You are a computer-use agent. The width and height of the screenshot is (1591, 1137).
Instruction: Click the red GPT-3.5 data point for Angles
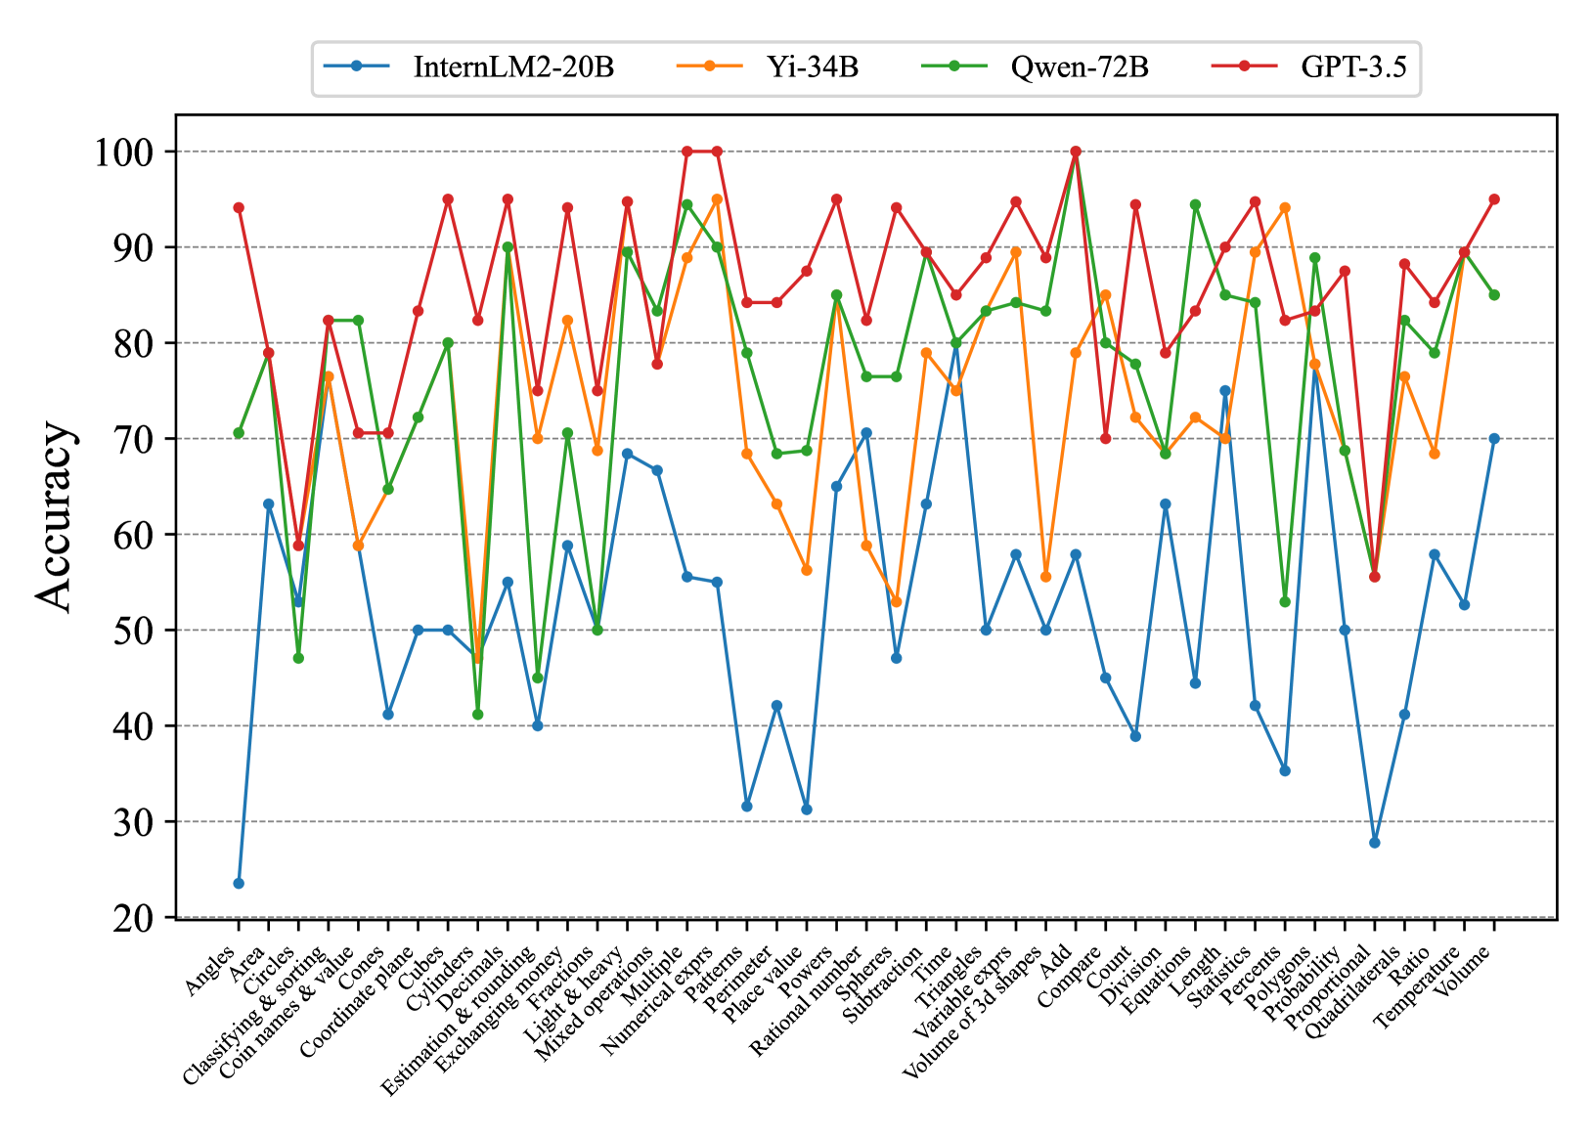point(239,207)
